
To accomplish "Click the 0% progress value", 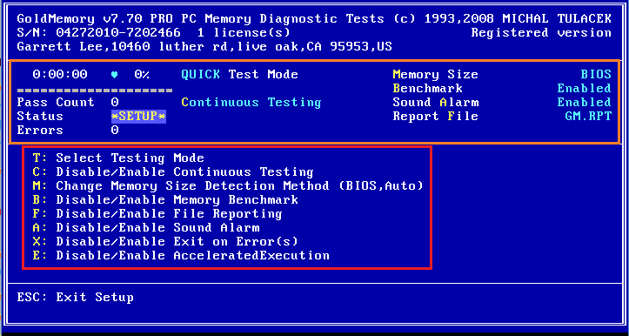I will coord(142,74).
